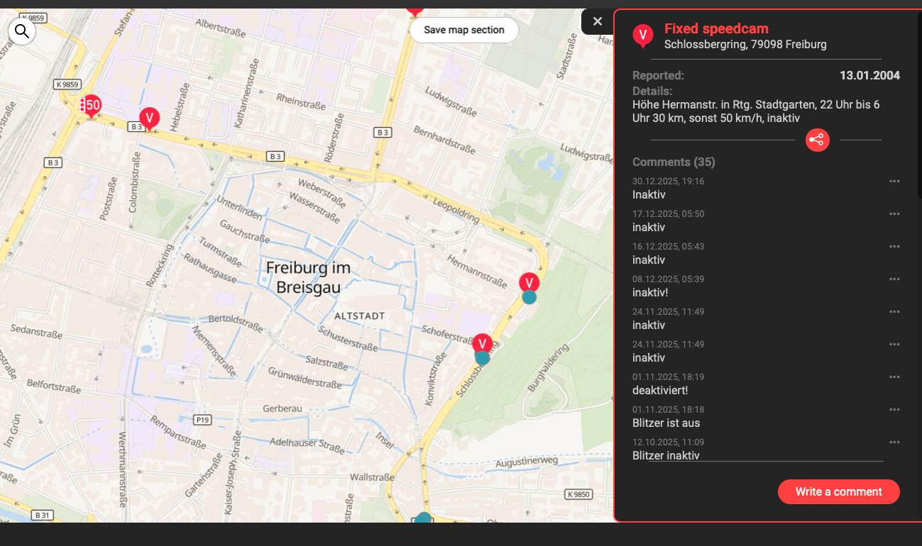The width and height of the screenshot is (922, 546).
Task: Click the Freiburg im Breisgau map label
Action: click(x=308, y=277)
